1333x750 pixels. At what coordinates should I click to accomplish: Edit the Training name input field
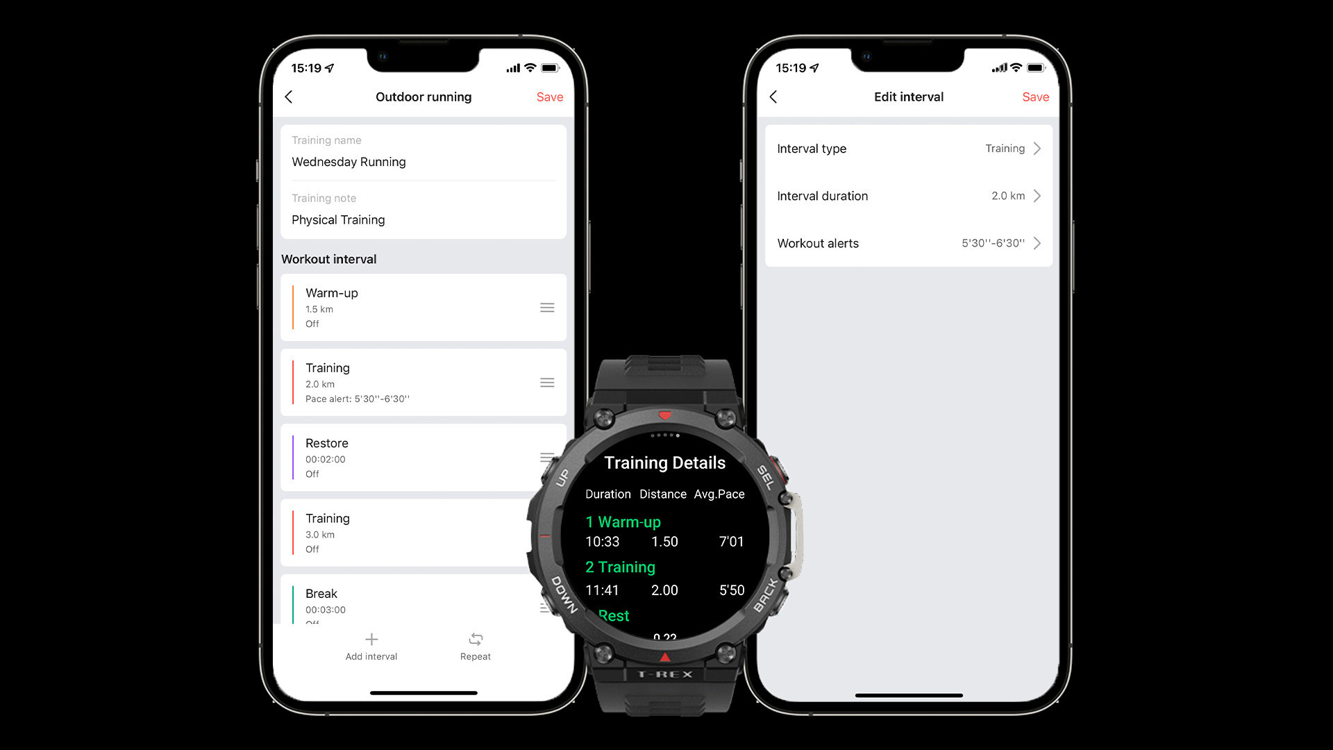click(x=424, y=161)
